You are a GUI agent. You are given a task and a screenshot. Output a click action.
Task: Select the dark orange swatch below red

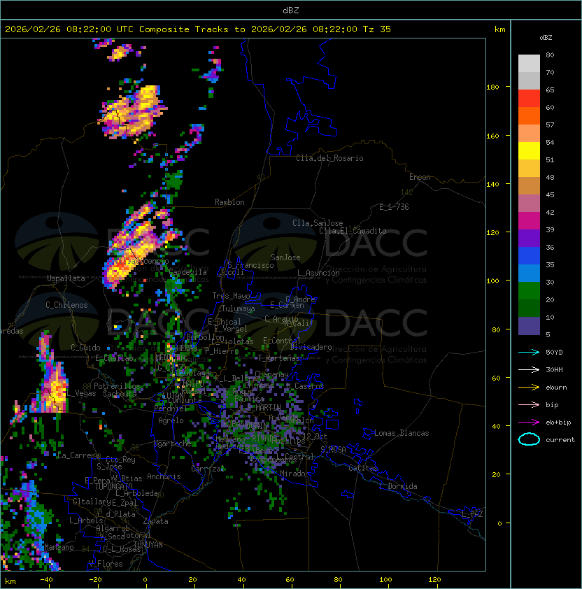click(x=529, y=115)
